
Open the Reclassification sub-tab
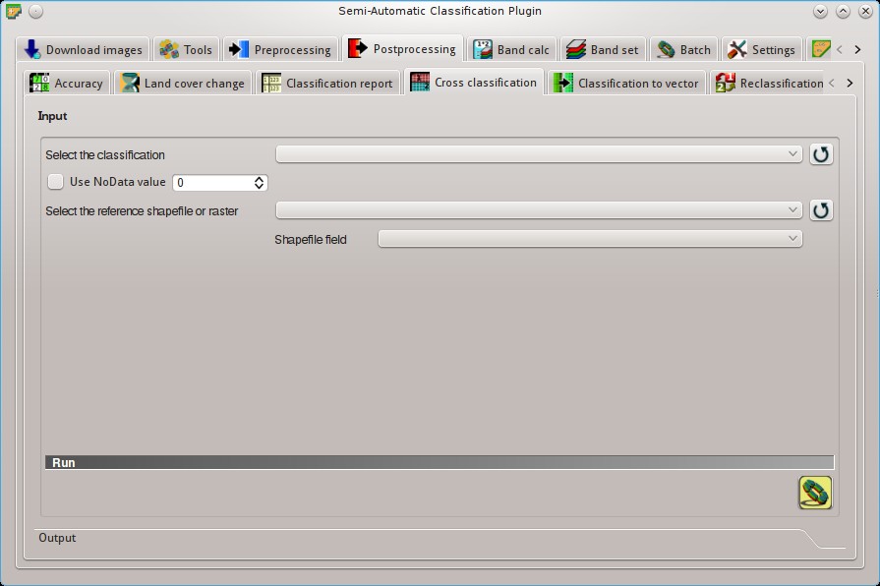point(769,83)
